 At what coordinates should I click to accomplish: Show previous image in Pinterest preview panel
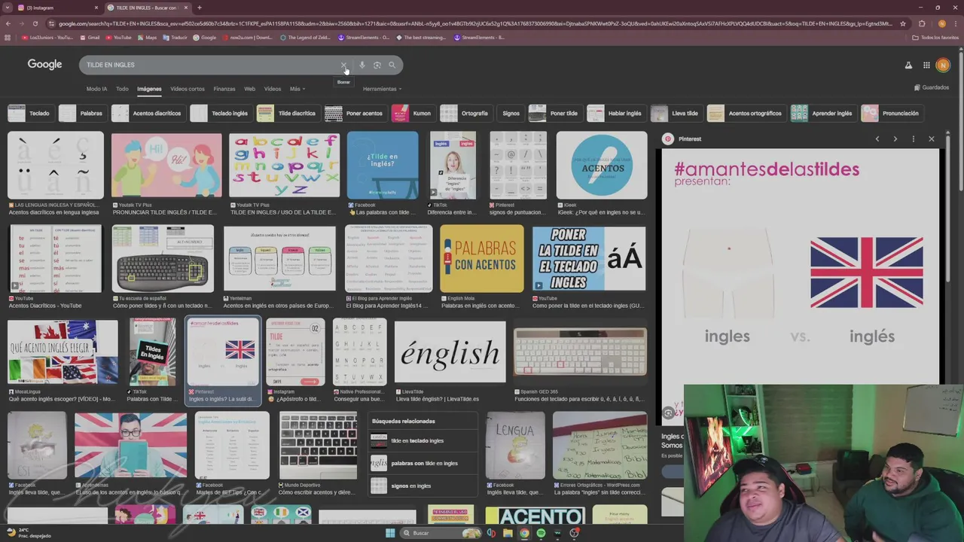click(877, 139)
